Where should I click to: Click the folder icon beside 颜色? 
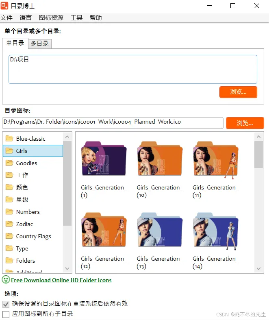click(9, 187)
